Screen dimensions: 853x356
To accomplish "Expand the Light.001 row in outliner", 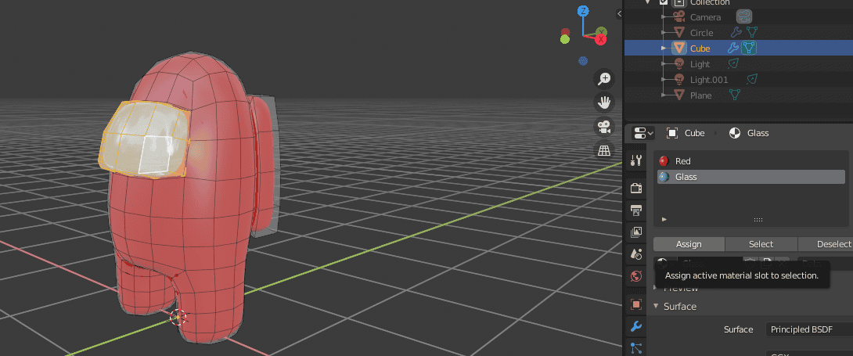I will coord(664,80).
